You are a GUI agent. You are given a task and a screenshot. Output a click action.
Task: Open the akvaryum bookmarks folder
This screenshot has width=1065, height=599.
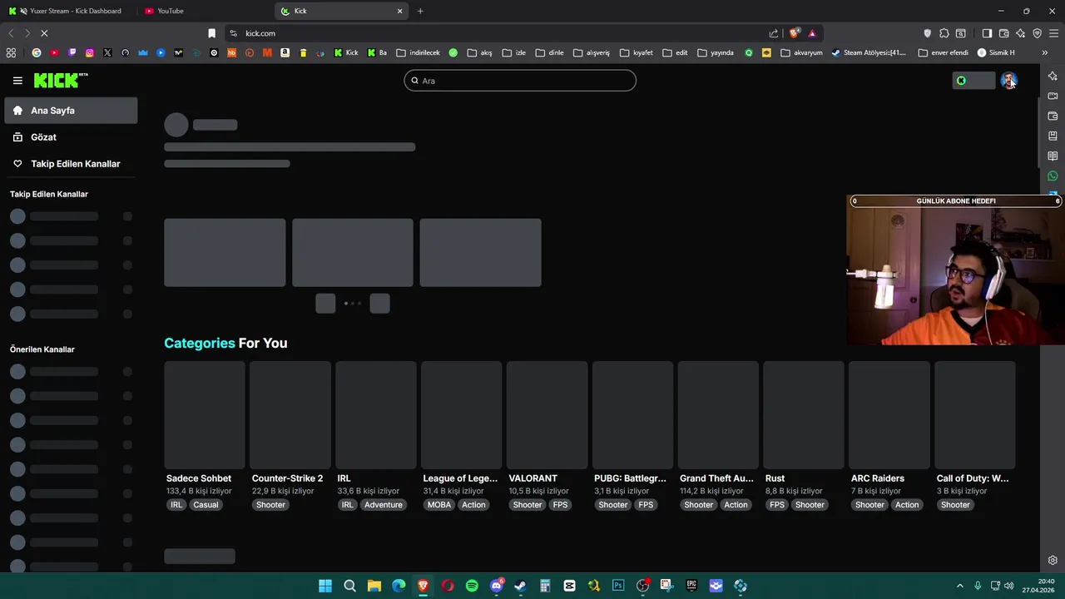[x=801, y=52]
